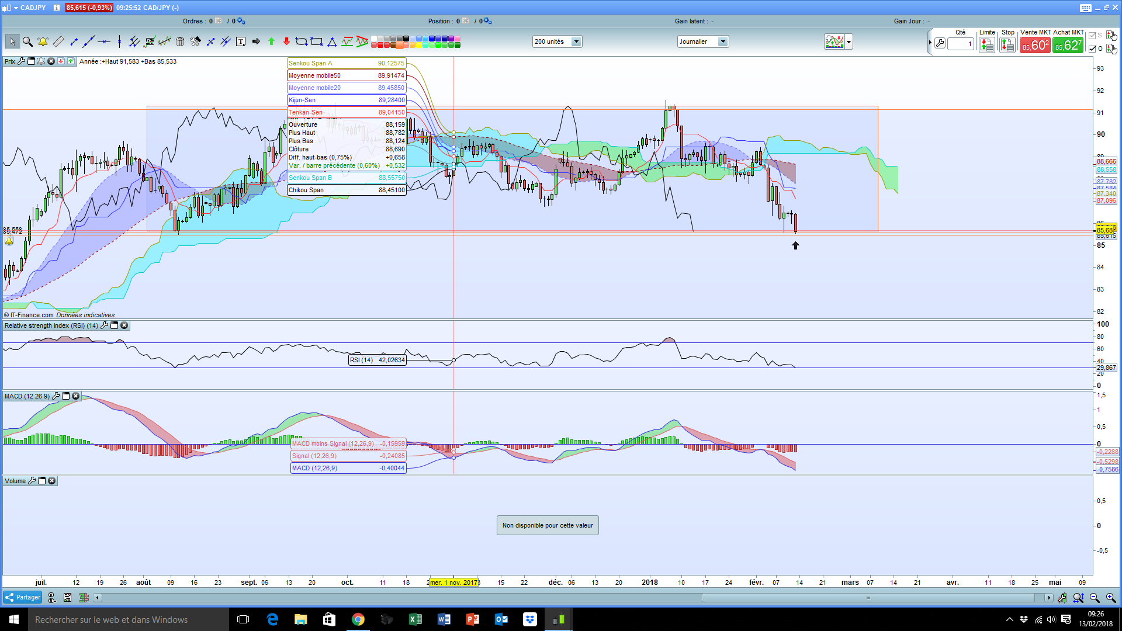The image size is (1122, 631).
Task: Insert a red down arrow marker
Action: pos(286,41)
